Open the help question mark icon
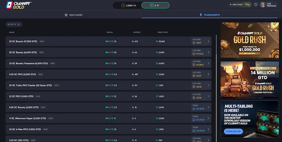 (x=255, y=4)
